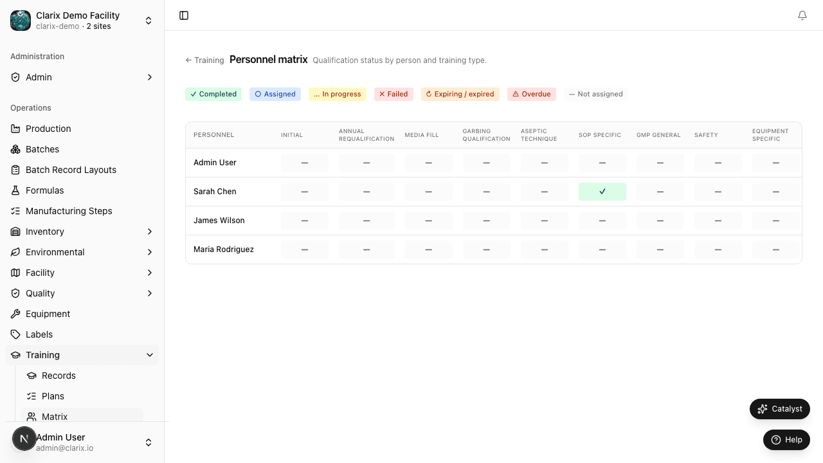Click Sarah Chen's GMP General cell
The height and width of the screenshot is (463, 823).
pyautogui.click(x=660, y=192)
